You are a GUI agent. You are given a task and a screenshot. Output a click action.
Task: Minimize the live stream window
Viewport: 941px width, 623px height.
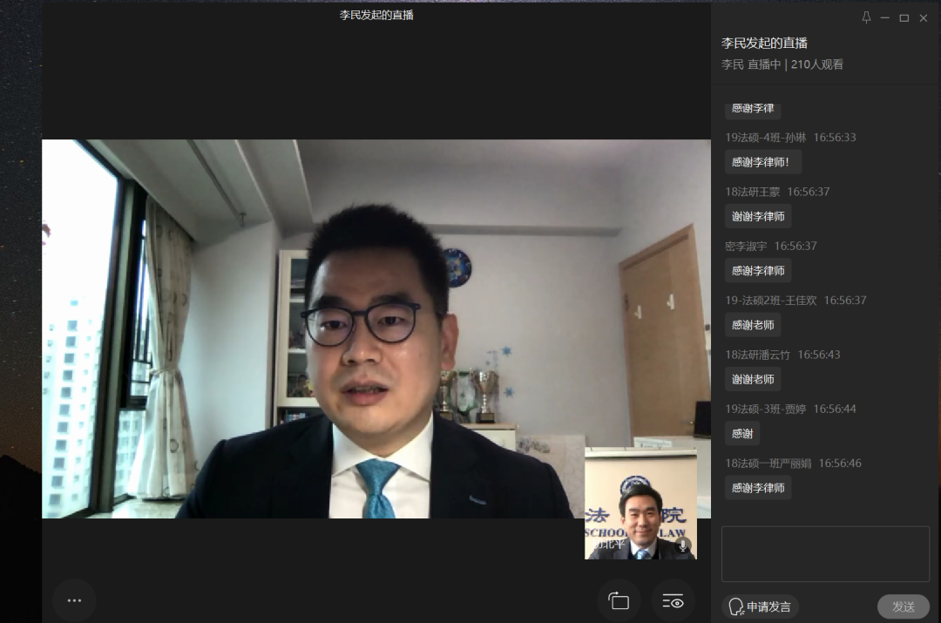885,17
